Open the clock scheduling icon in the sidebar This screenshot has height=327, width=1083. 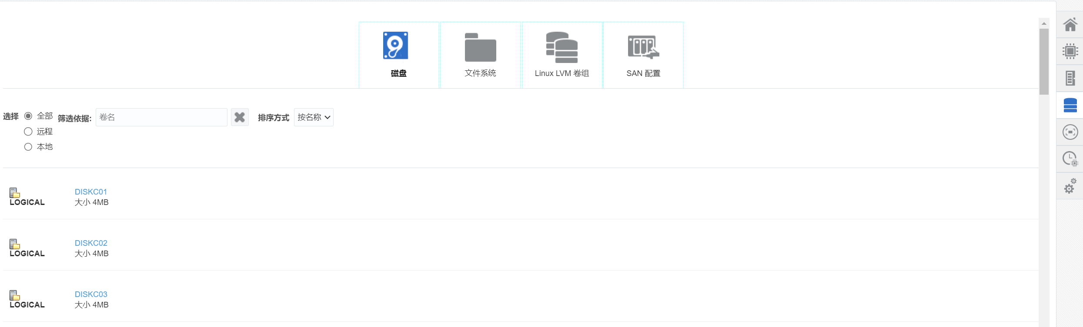[x=1070, y=159]
